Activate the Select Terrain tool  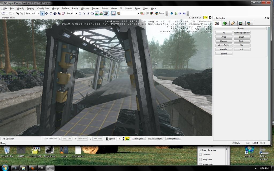click(x=59, y=13)
